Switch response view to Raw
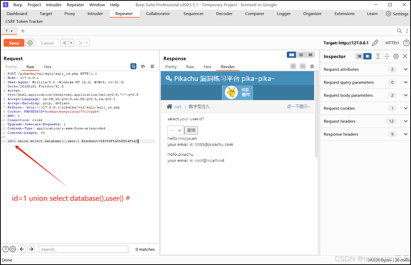The height and width of the screenshot is (265, 411). 190,67
